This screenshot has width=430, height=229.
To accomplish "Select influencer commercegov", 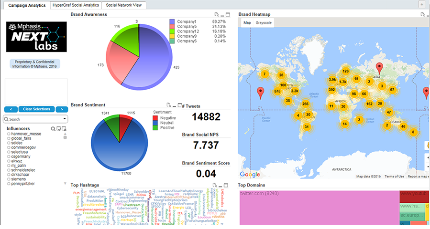I will click(22, 147).
